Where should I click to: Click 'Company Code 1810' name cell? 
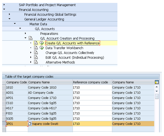pos(50,87)
